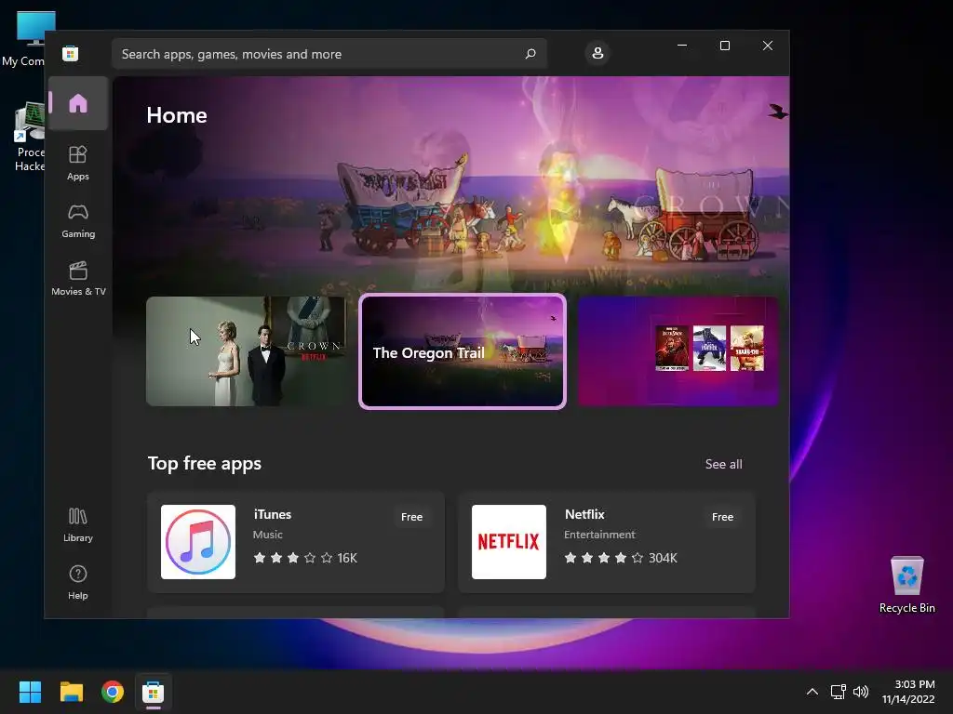Open Google Chrome from taskbar

point(113,692)
